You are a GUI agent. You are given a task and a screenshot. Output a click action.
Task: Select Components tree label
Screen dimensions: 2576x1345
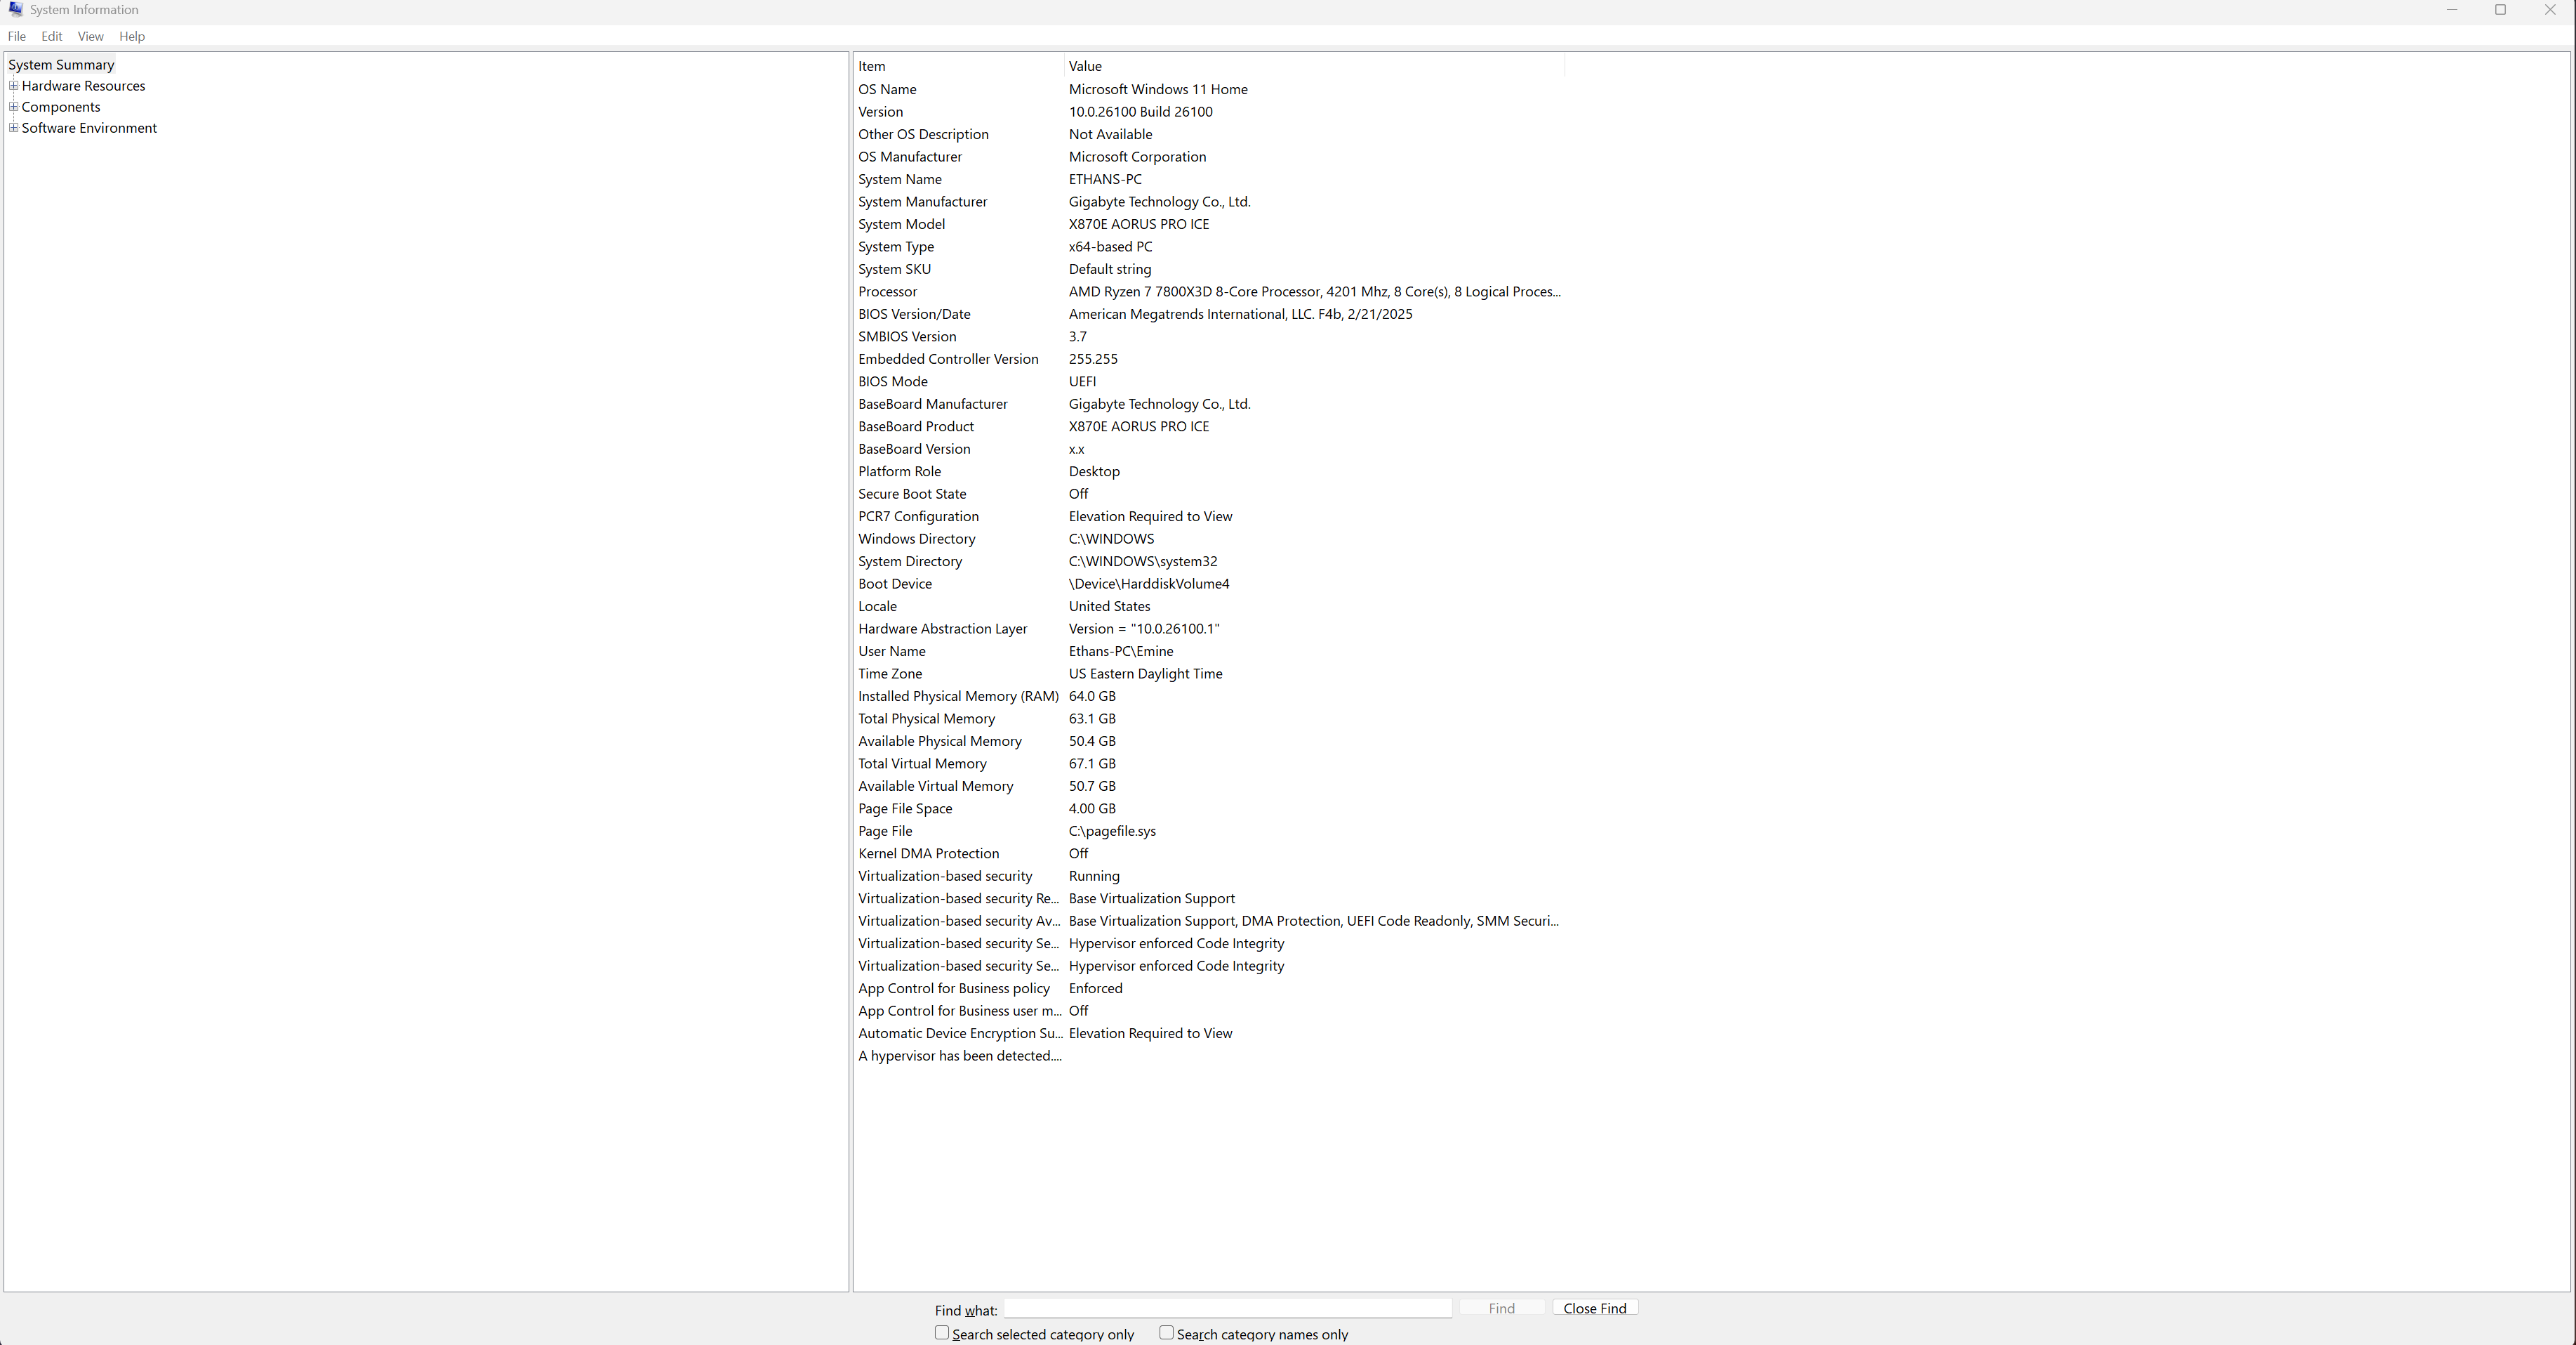[61, 107]
